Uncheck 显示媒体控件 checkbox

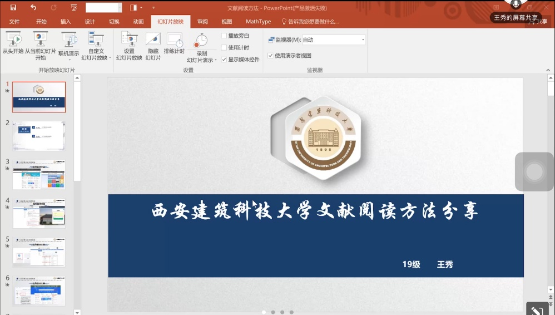point(224,60)
